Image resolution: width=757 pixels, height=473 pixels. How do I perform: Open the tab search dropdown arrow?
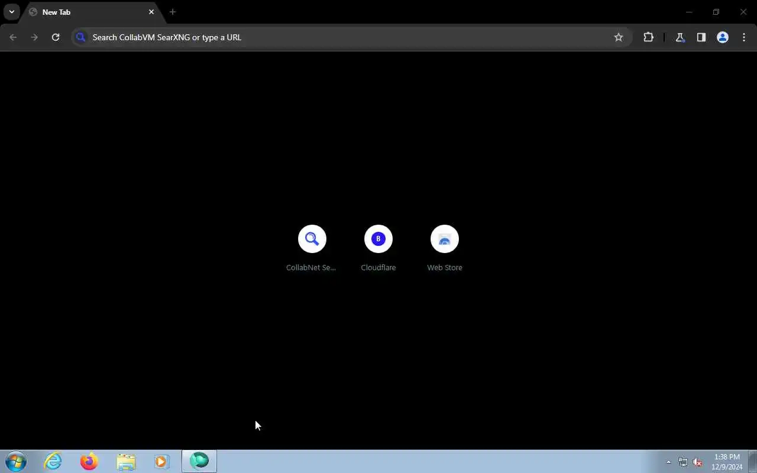11,12
